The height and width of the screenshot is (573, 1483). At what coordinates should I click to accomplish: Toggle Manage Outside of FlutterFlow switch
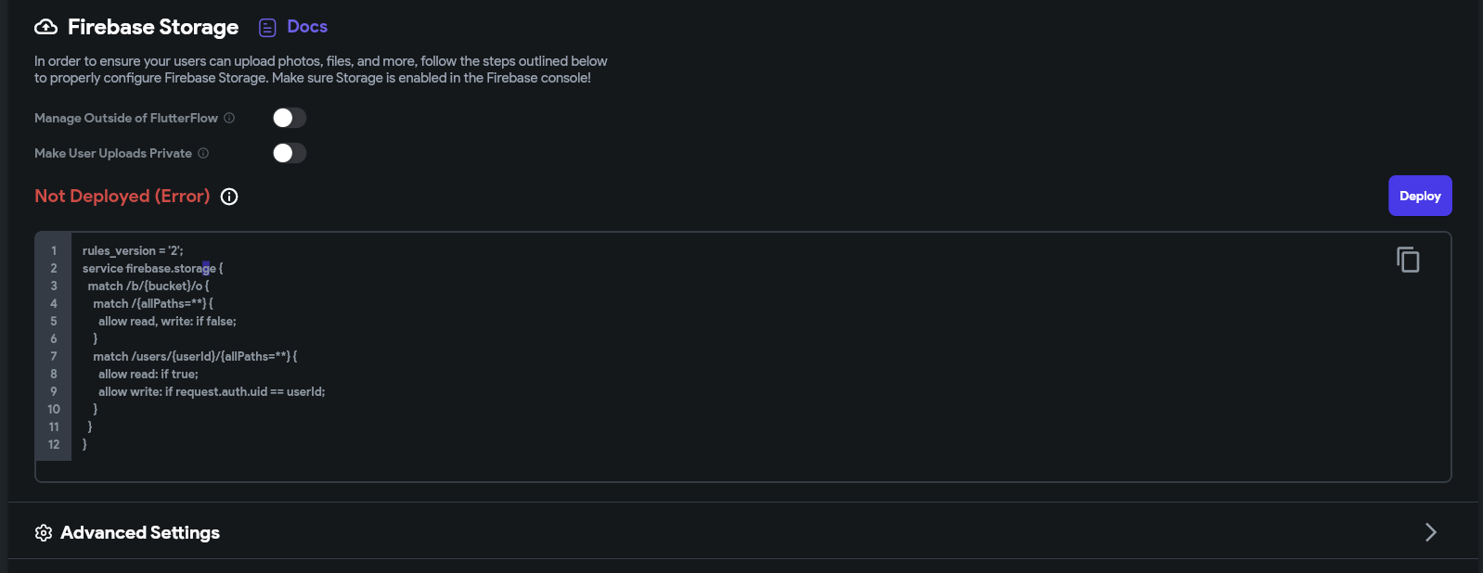coord(290,118)
